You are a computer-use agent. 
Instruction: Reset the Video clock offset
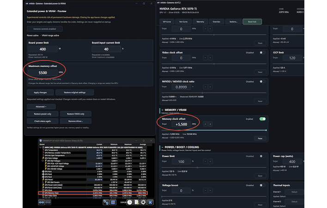260,72
